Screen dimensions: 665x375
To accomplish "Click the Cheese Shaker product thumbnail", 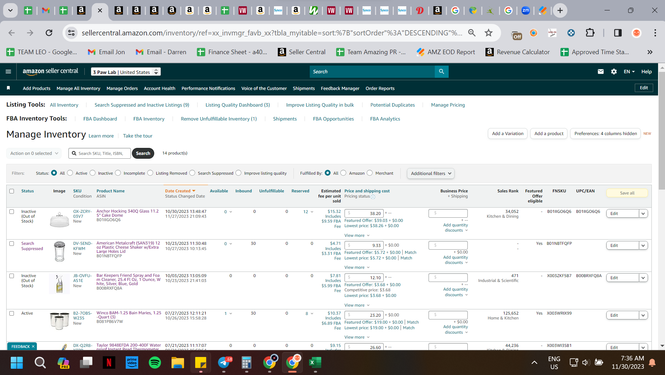I will point(60,251).
